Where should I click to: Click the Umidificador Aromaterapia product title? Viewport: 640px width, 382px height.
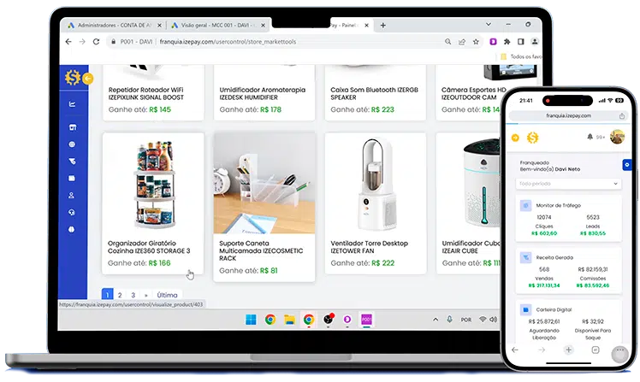[x=262, y=93]
